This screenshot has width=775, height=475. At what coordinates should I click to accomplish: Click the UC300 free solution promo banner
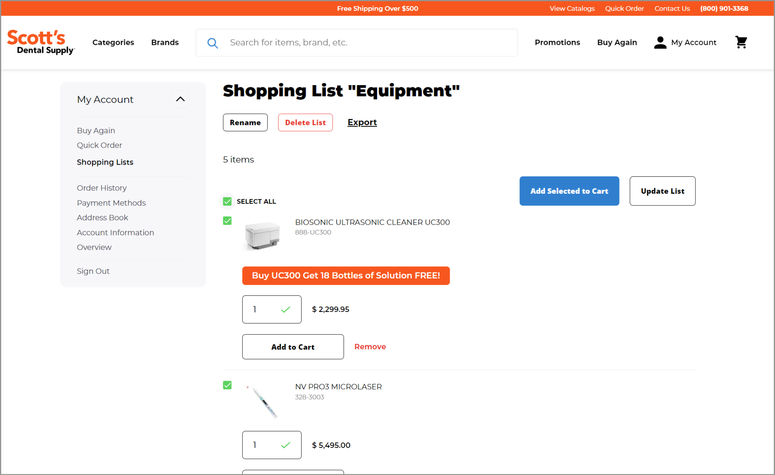pos(346,276)
